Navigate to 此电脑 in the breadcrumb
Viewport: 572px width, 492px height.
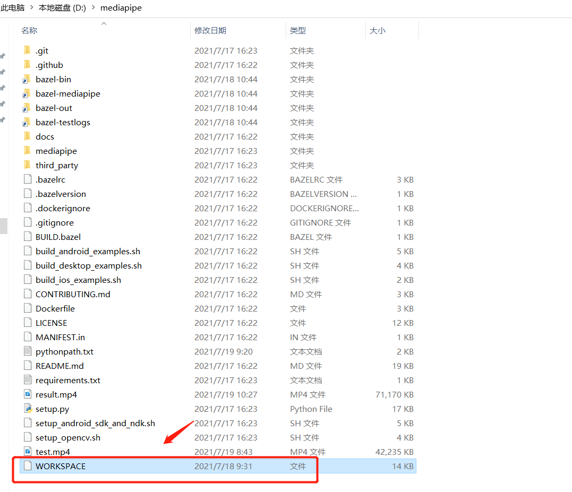(x=12, y=8)
